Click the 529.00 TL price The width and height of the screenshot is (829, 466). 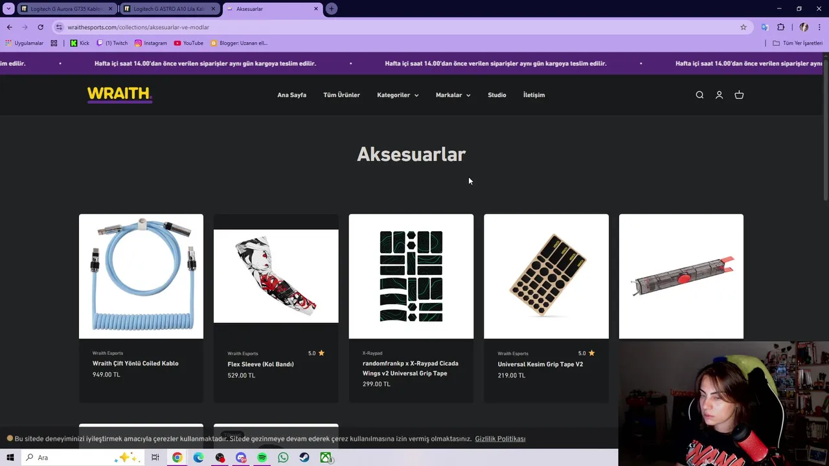[x=242, y=375]
